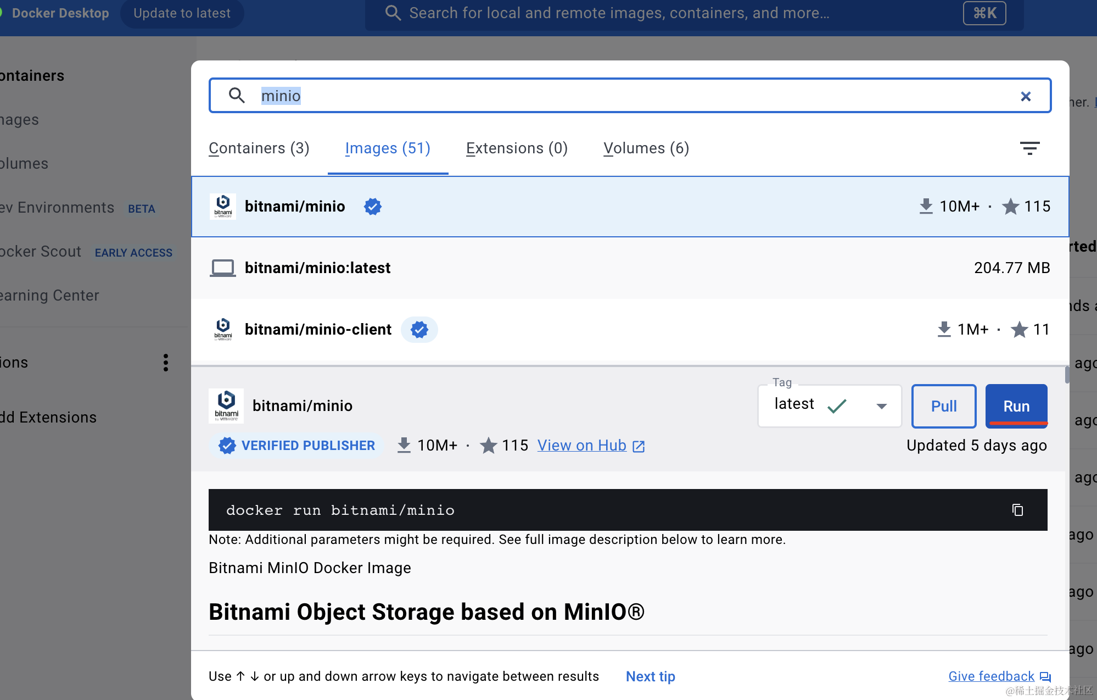The image size is (1097, 700).
Task: Click inside the minio search field
Action: click(604, 96)
